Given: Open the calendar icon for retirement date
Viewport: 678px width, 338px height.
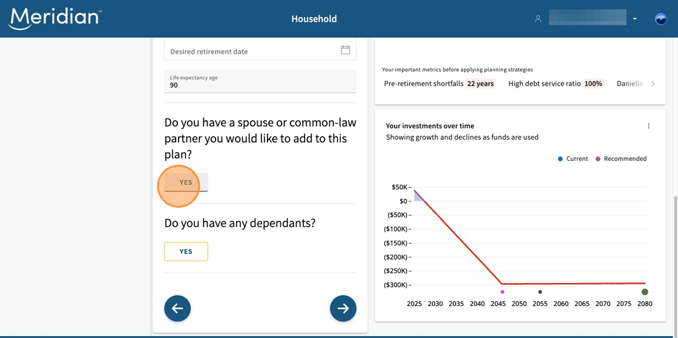Looking at the screenshot, I should tap(346, 50).
